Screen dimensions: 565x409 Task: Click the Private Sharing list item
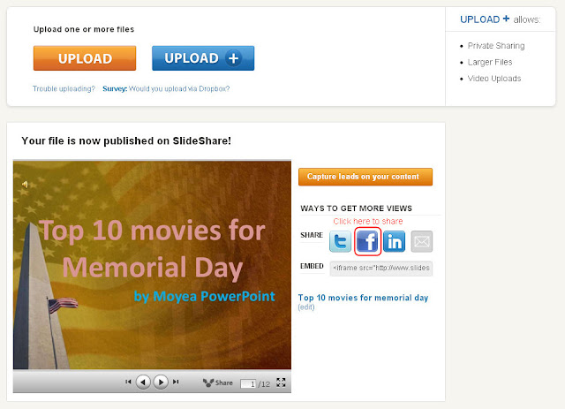point(496,46)
